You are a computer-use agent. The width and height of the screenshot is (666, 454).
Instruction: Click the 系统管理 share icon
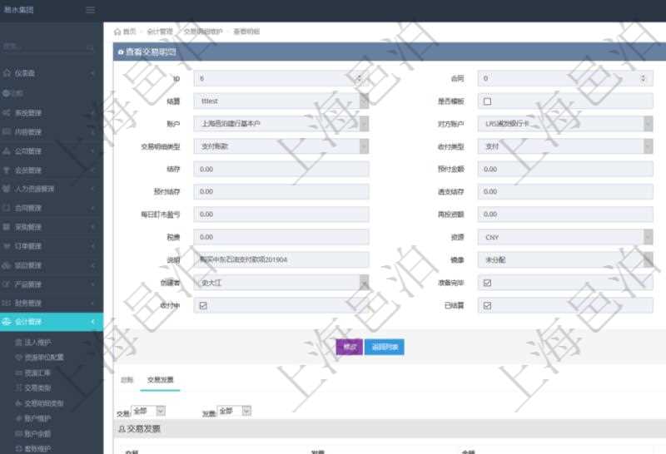click(7, 113)
